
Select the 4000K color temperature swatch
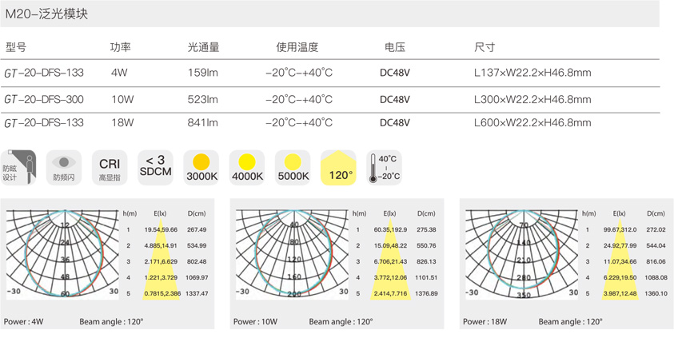[x=246, y=167]
